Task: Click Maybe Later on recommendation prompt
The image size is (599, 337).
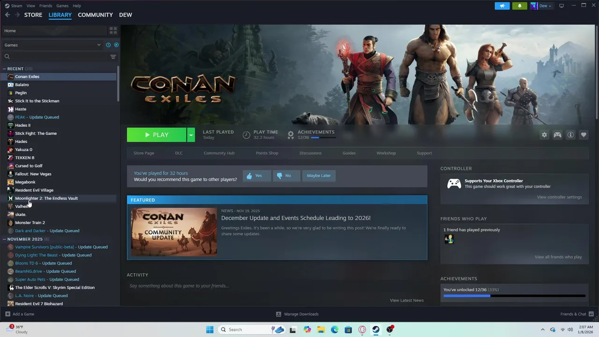Action: [x=319, y=176]
